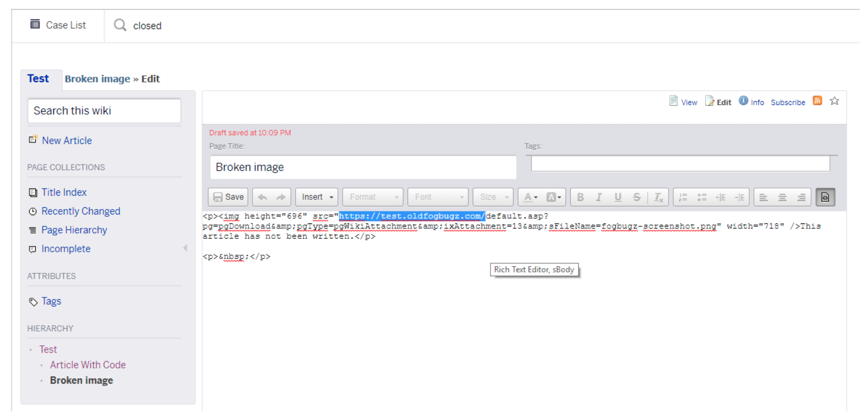Click the Remove Format icon

coord(658,197)
